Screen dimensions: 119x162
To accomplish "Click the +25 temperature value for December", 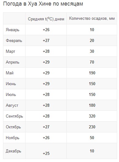I will (x=46, y=153).
